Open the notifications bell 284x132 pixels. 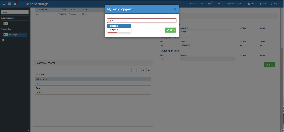click(x=15, y=4)
